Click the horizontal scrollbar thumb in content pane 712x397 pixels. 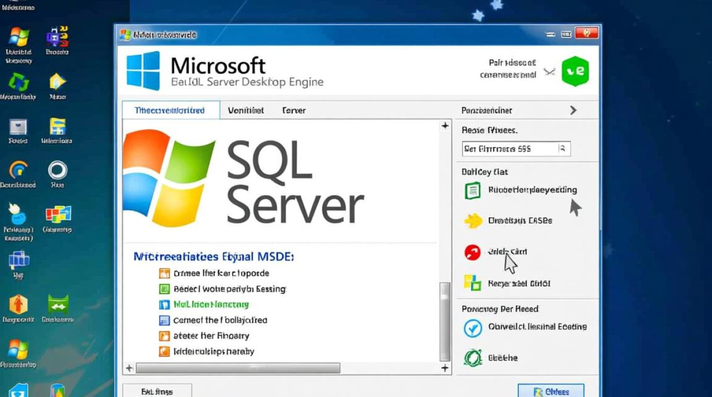click(238, 368)
